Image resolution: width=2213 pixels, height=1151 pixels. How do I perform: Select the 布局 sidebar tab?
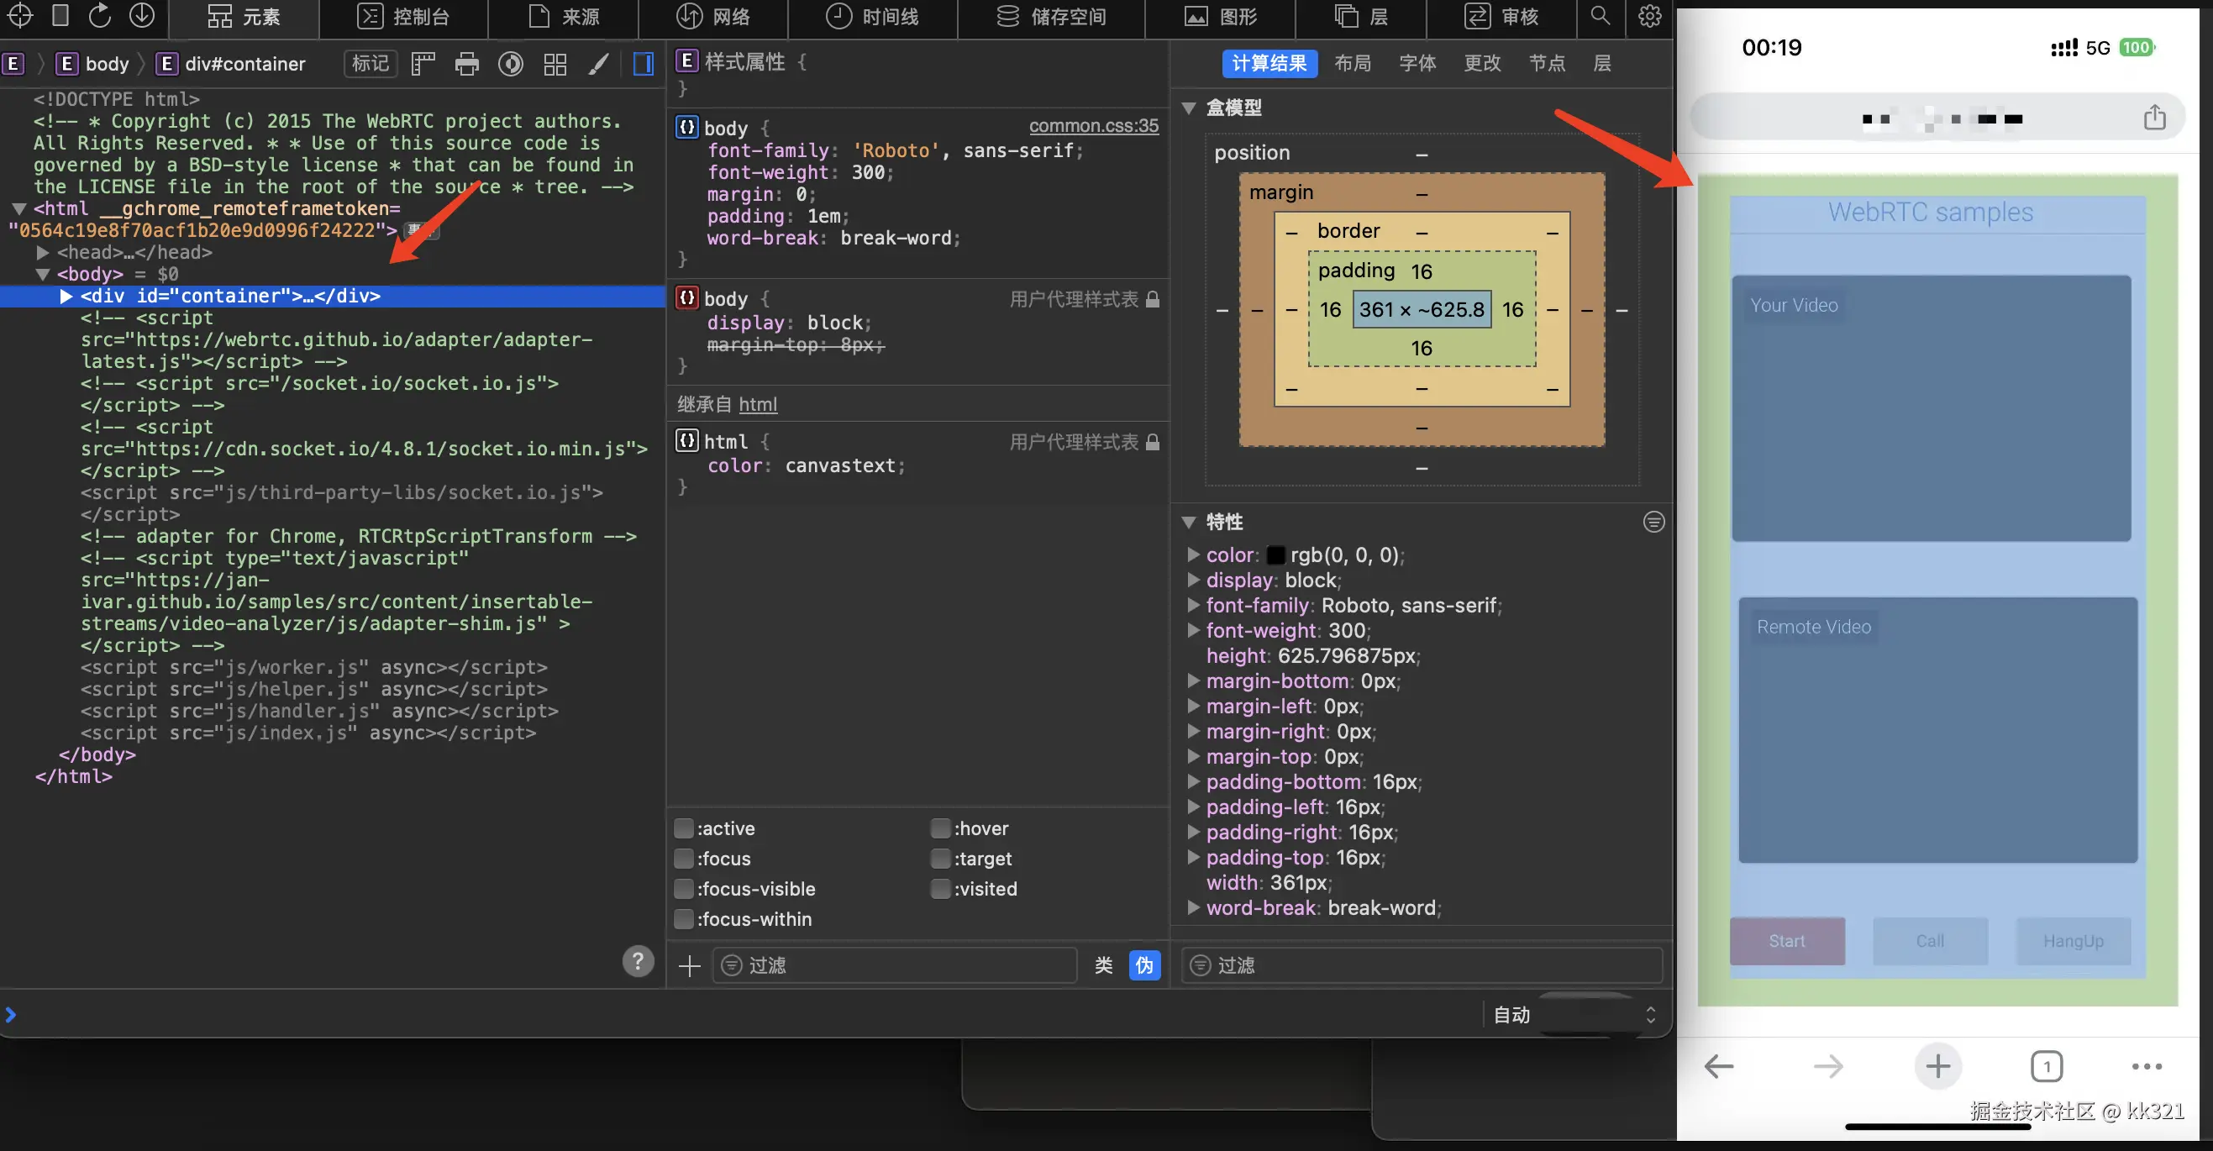coord(1352,64)
